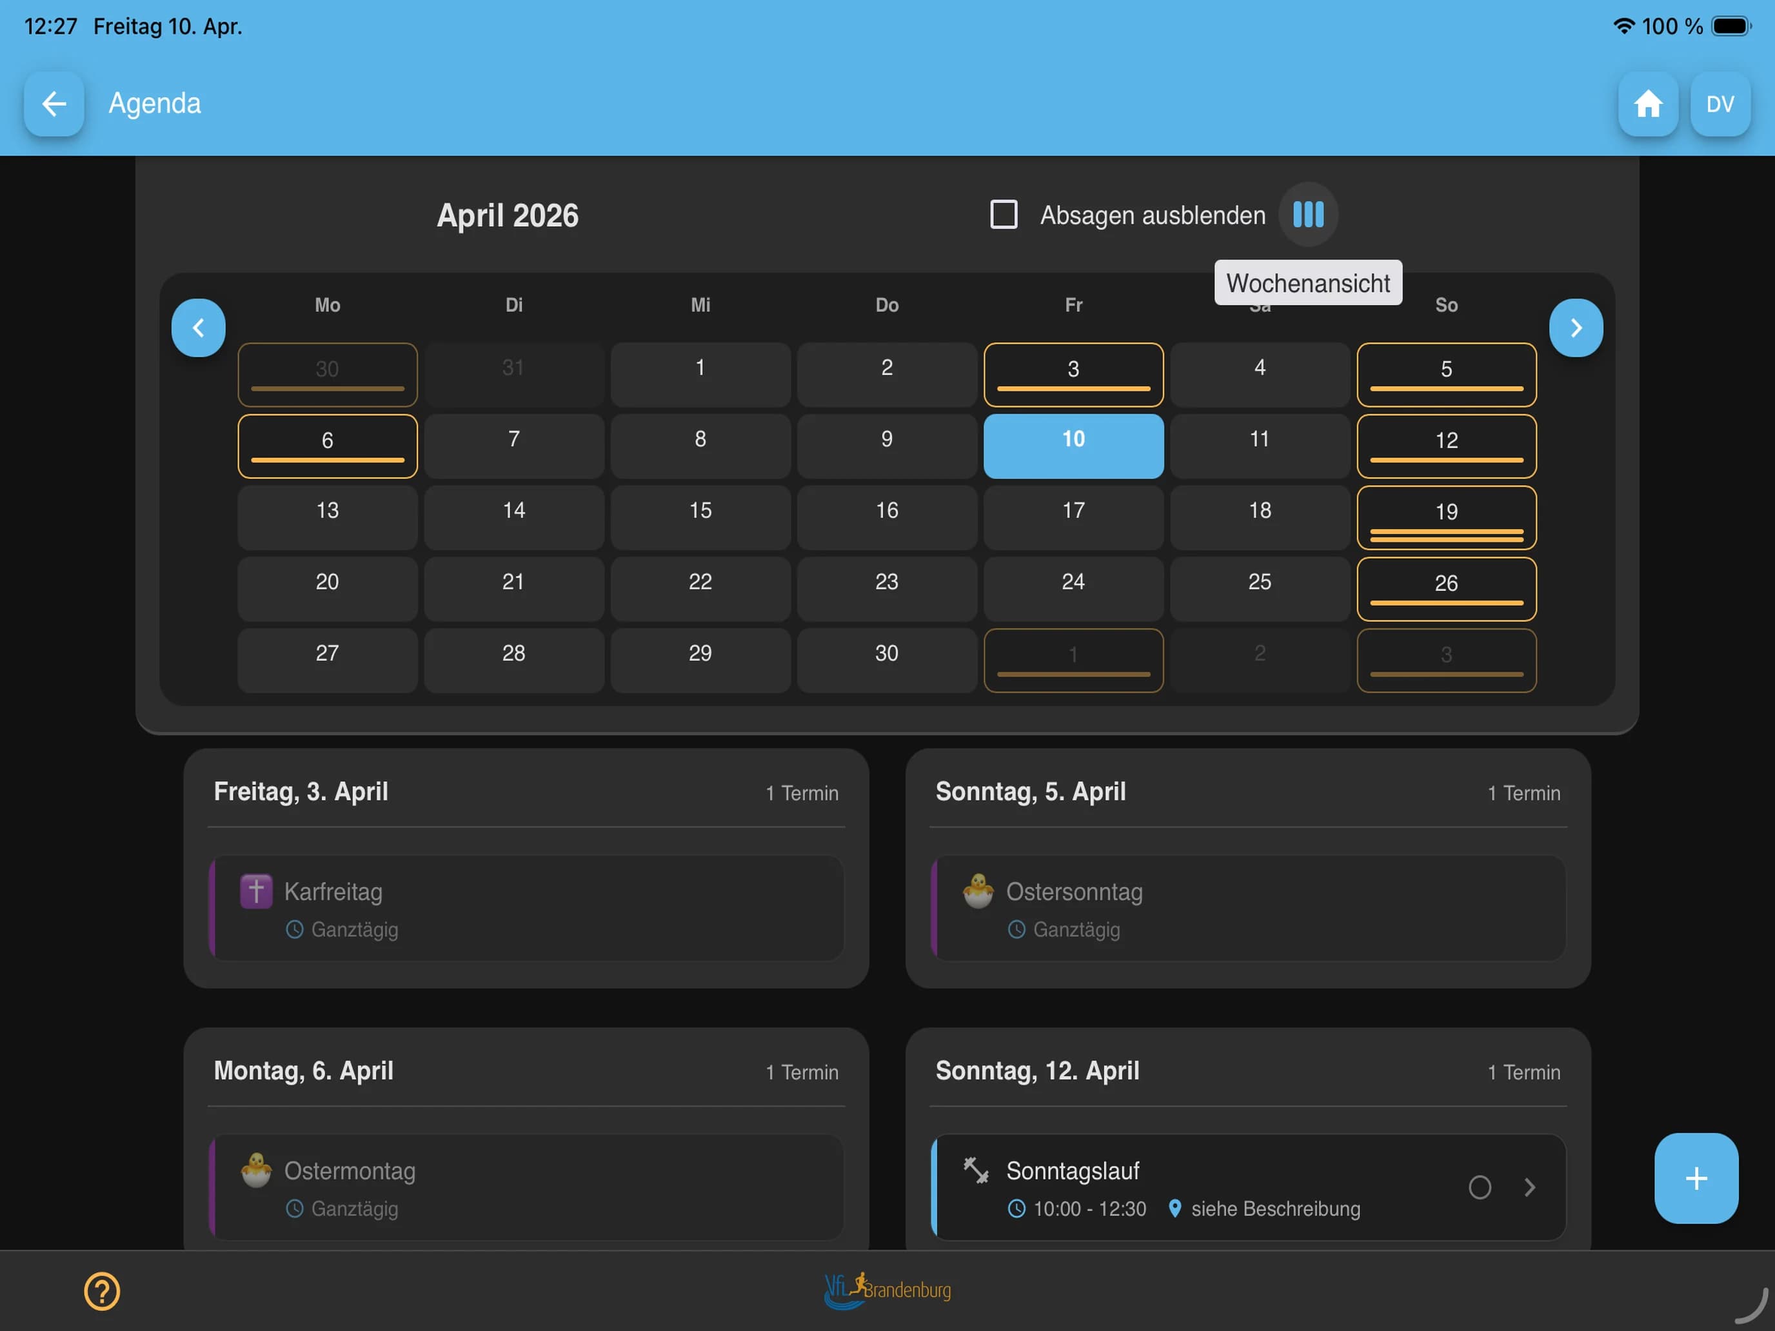Open the Ostermontag event entry
This screenshot has height=1331, width=1775.
tap(526, 1187)
